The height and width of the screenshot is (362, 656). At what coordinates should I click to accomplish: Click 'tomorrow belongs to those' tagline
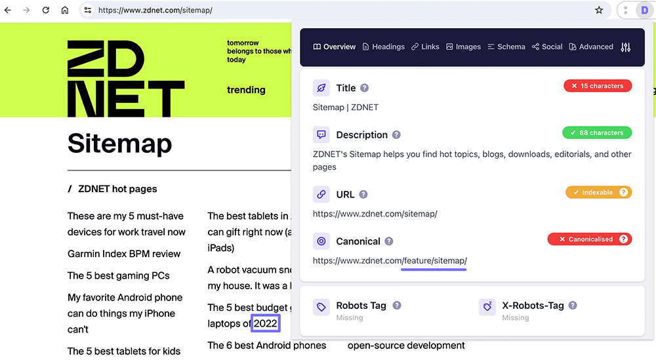tap(258, 51)
